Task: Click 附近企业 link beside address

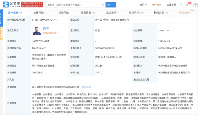Action: click(x=86, y=87)
